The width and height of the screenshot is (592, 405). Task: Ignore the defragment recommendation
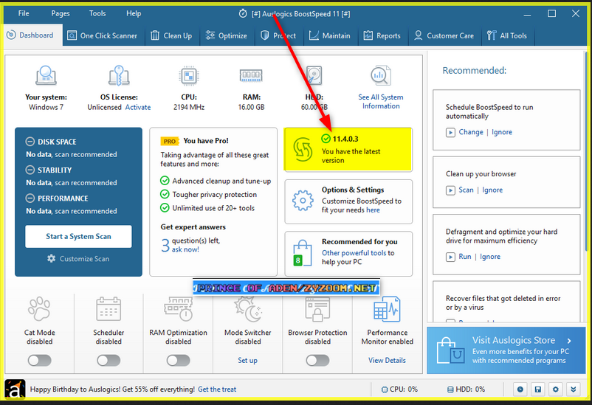490,257
